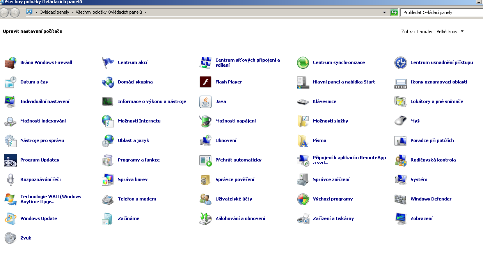
Task: Open the Program Updates icon
Action: point(11,160)
